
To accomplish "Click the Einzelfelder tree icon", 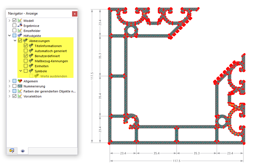I will pyautogui.click(x=20, y=31).
